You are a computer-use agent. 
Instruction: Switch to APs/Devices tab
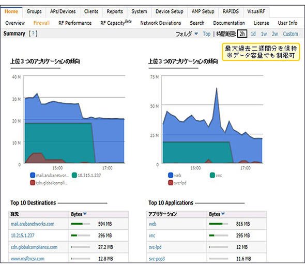[63, 11]
